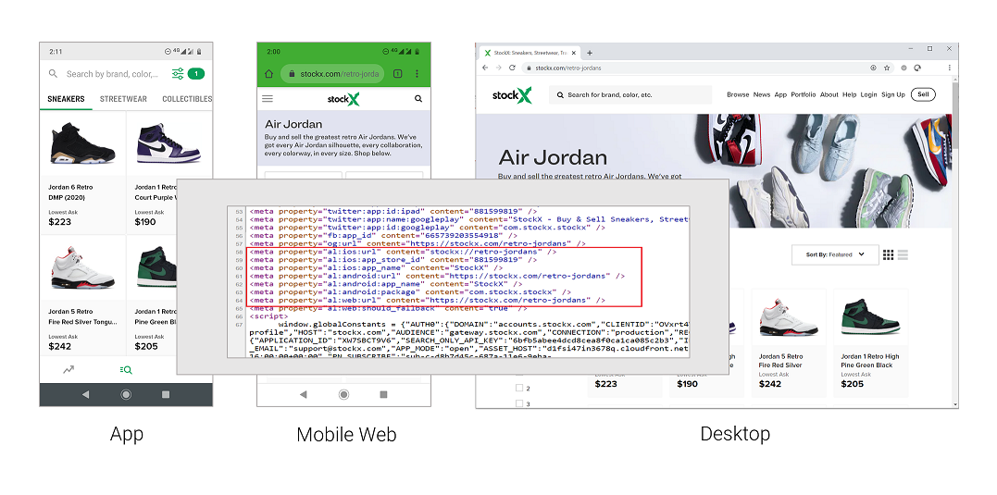The height and width of the screenshot is (495, 997).
Task: Click Help in the desktop site navigation
Action: (x=850, y=94)
